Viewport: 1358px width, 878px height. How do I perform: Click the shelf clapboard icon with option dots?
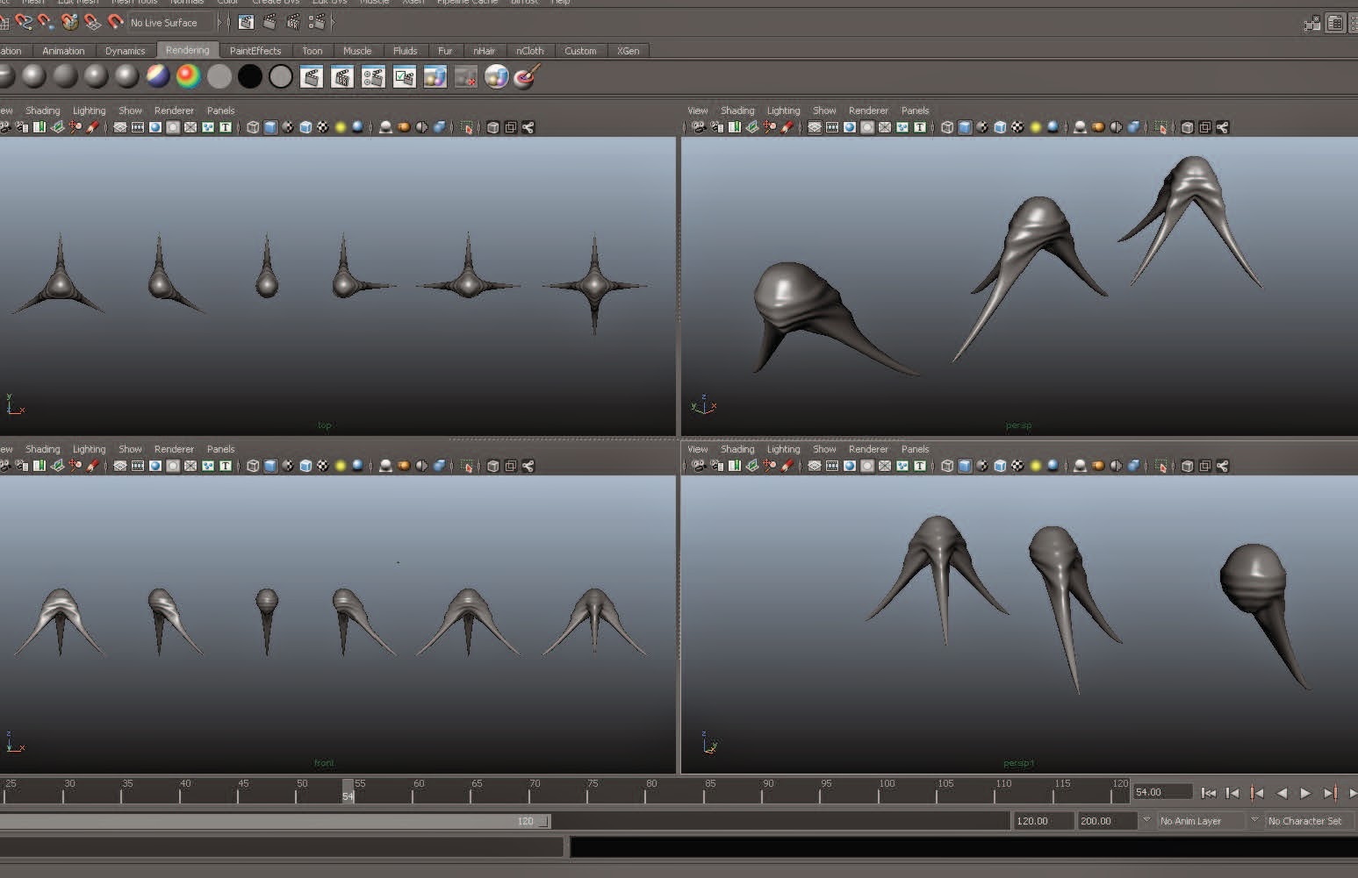pos(373,76)
